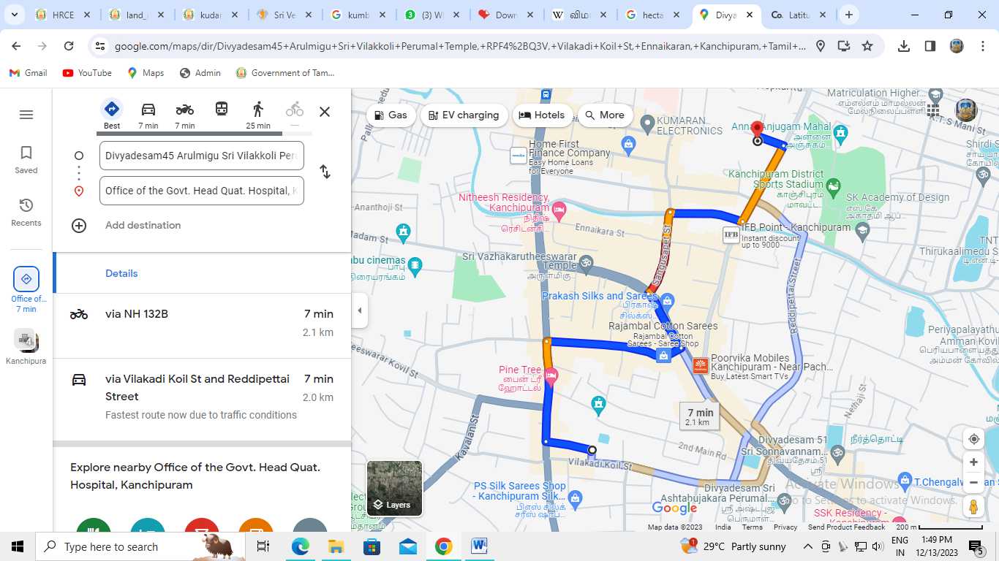
Task: Toggle the Layers satellite view thumbnail
Action: coord(394,488)
